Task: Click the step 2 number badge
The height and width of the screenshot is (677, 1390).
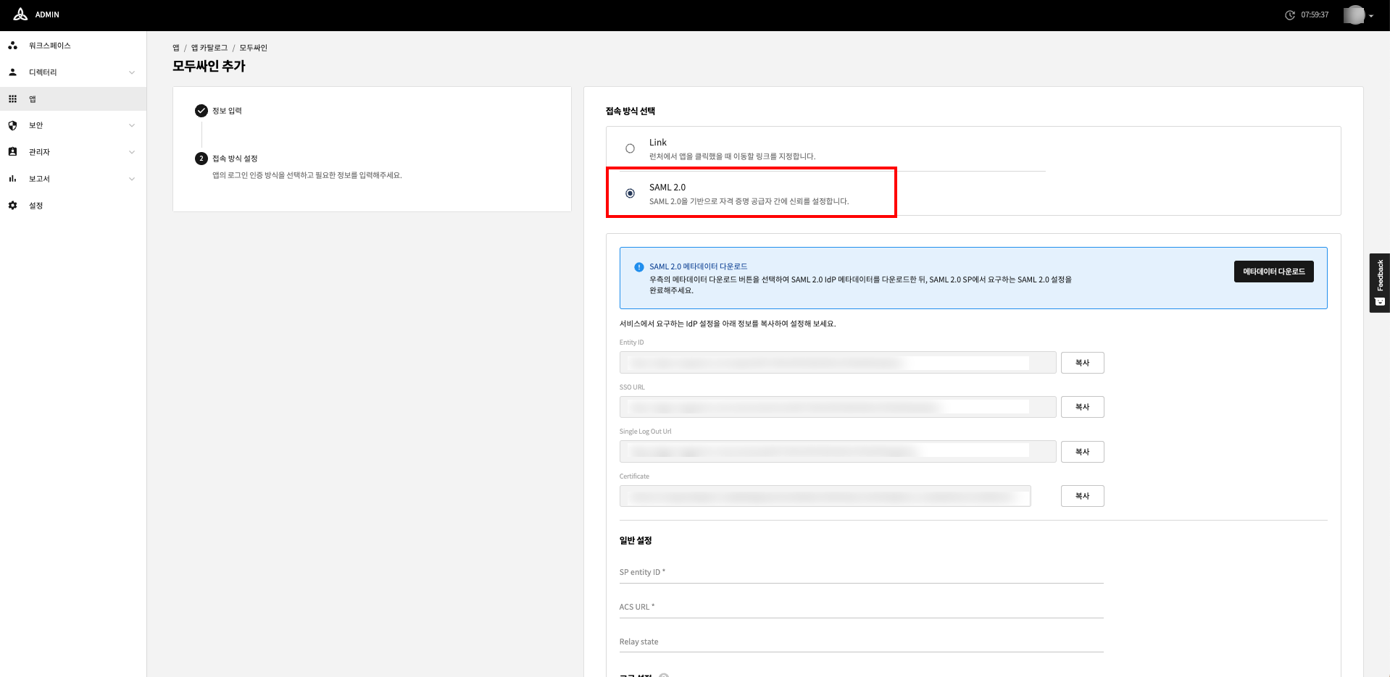Action: 201,159
